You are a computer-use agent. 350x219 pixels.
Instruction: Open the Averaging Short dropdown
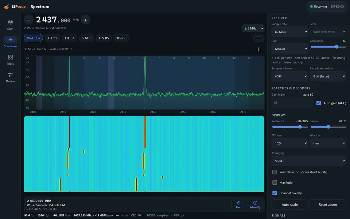[x=309, y=161]
